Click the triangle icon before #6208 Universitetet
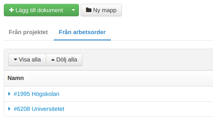The width and height of the screenshot is (213, 129). 10,109
